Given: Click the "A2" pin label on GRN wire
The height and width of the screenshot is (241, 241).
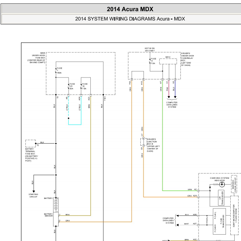Looking at the screenshot, I should (195, 189).
